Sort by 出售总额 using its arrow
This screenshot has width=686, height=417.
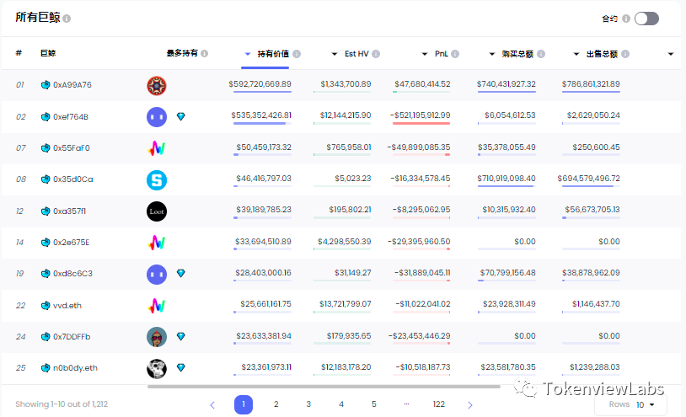pyautogui.click(x=576, y=54)
